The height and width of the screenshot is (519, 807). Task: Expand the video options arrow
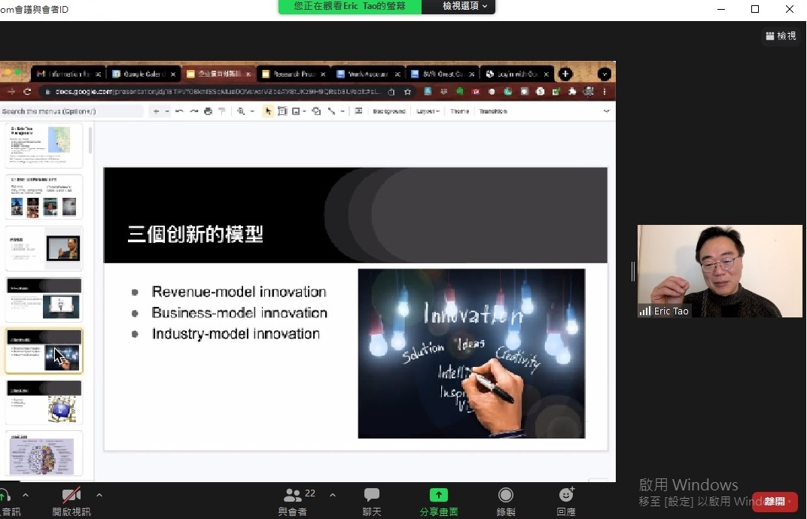(x=99, y=495)
